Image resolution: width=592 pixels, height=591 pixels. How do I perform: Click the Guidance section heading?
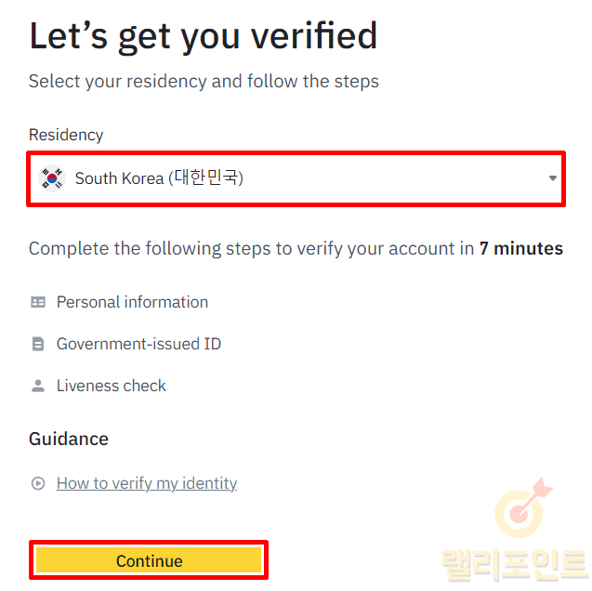click(69, 439)
